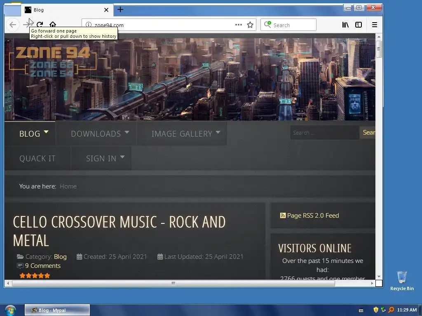The image size is (422, 316).
Task: Bookmark this page with the star
Action: click(x=250, y=25)
